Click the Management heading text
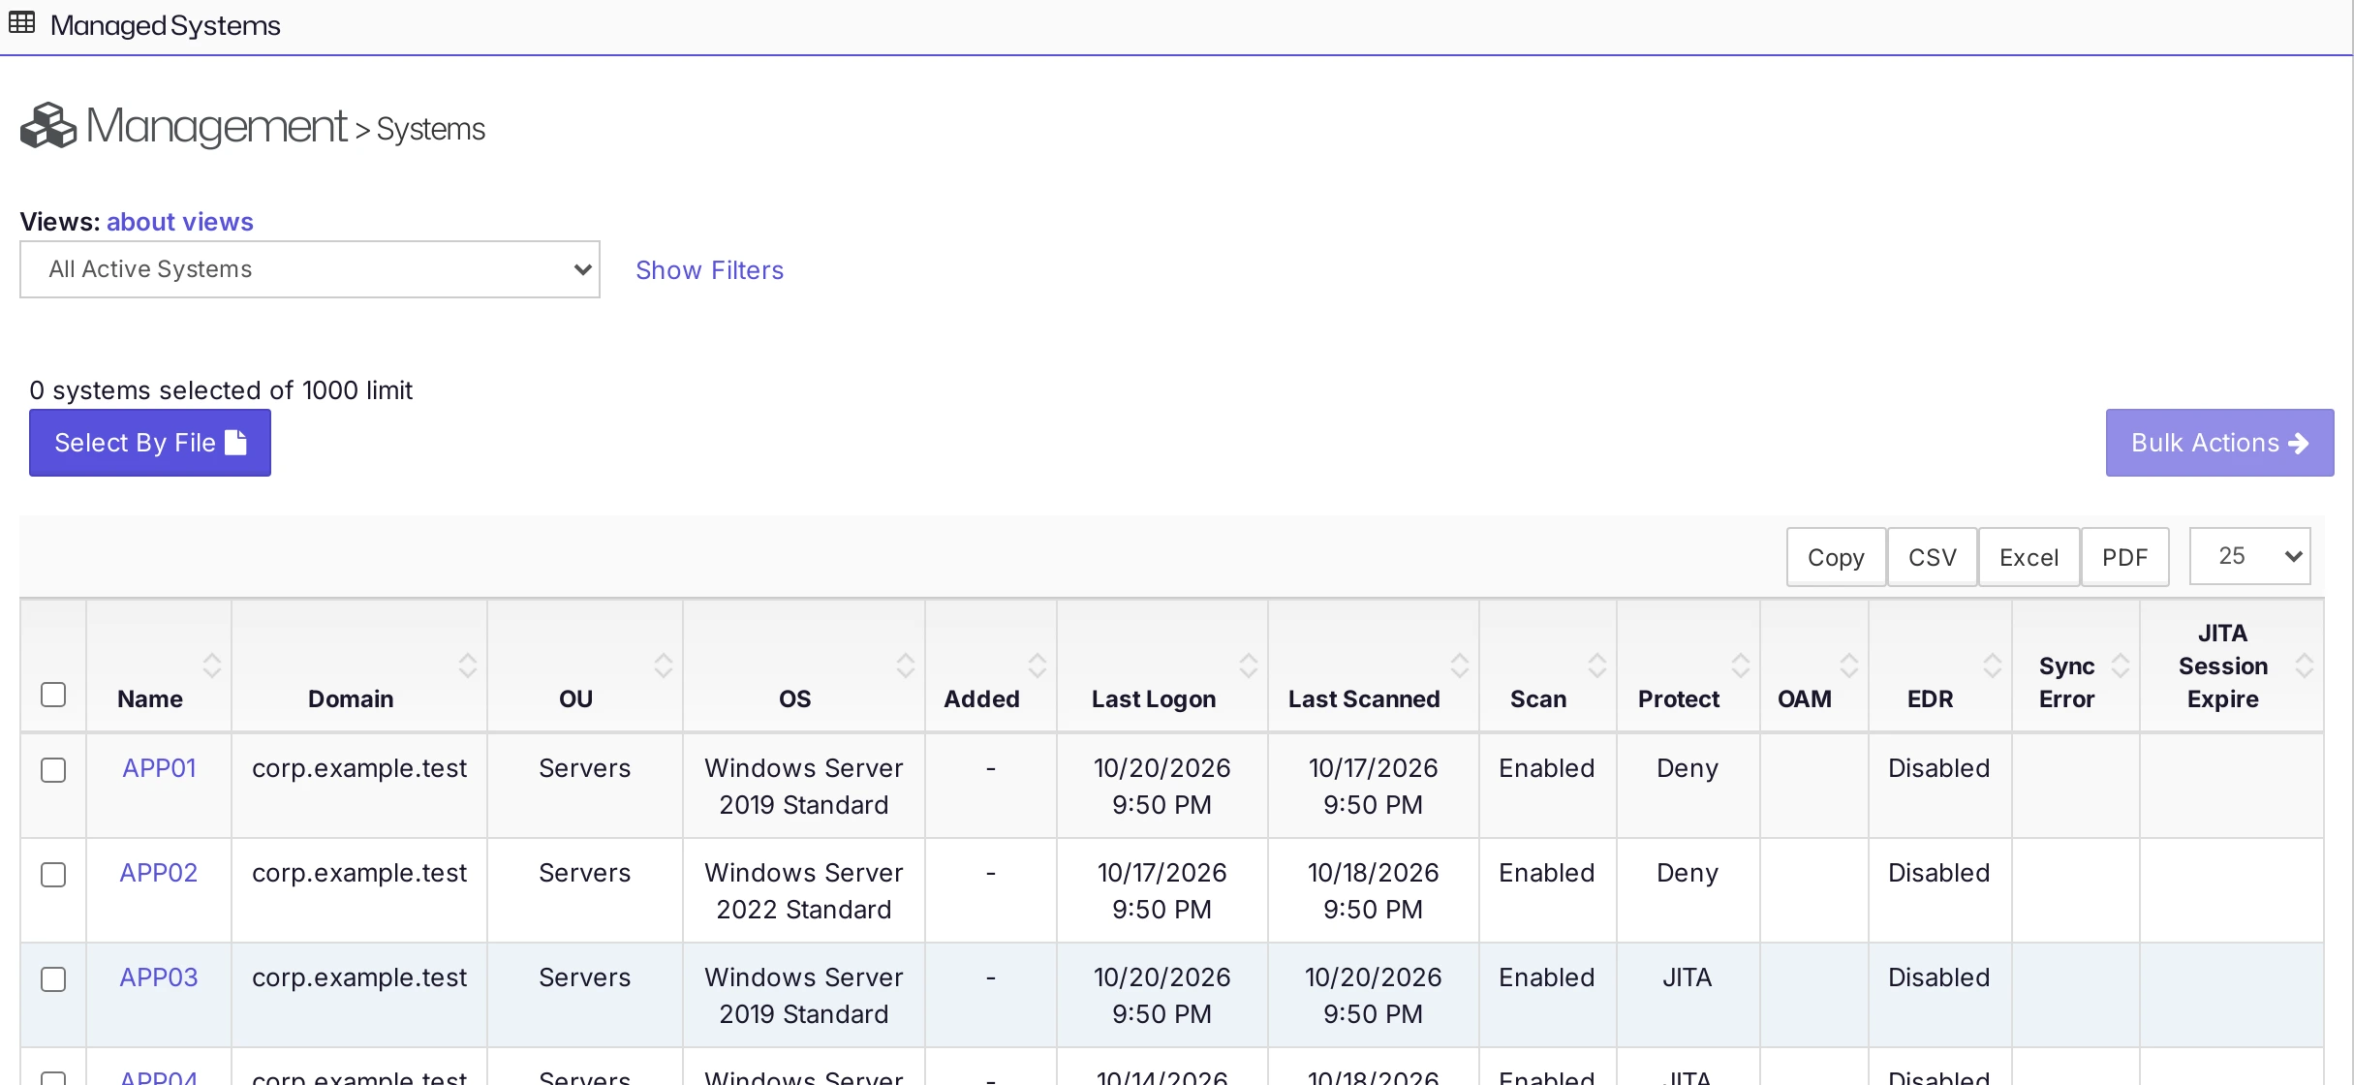 coord(216,126)
